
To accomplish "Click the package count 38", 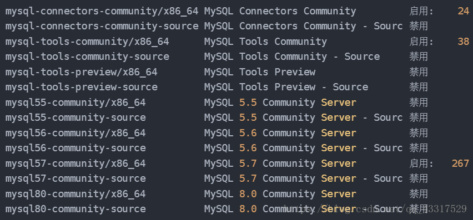I will point(464,42).
